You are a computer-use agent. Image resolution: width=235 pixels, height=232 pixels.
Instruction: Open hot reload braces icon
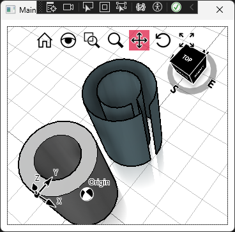pos(140,7)
